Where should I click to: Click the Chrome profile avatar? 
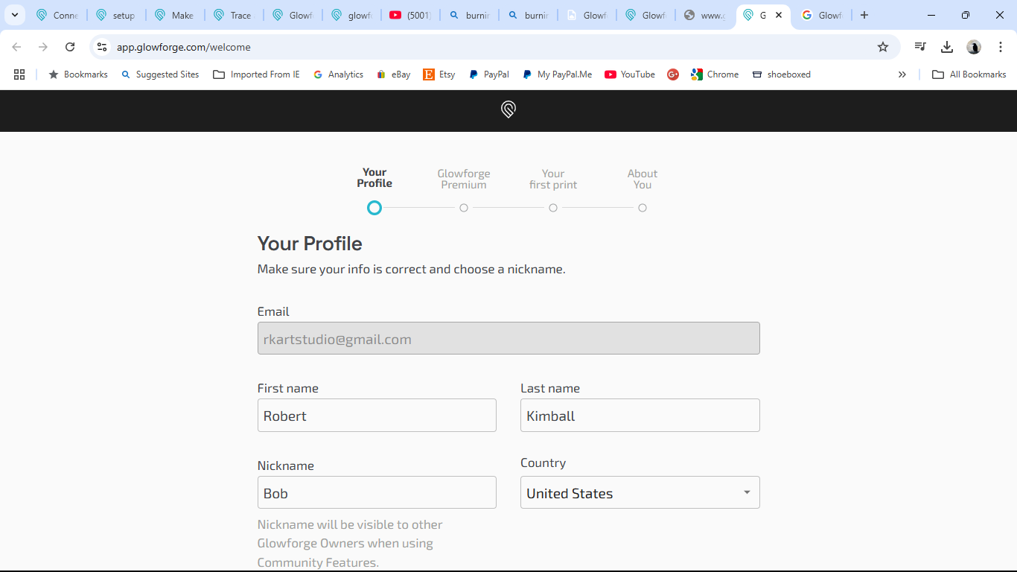point(974,47)
